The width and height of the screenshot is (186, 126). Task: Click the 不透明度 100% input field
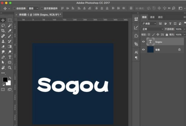178,29
